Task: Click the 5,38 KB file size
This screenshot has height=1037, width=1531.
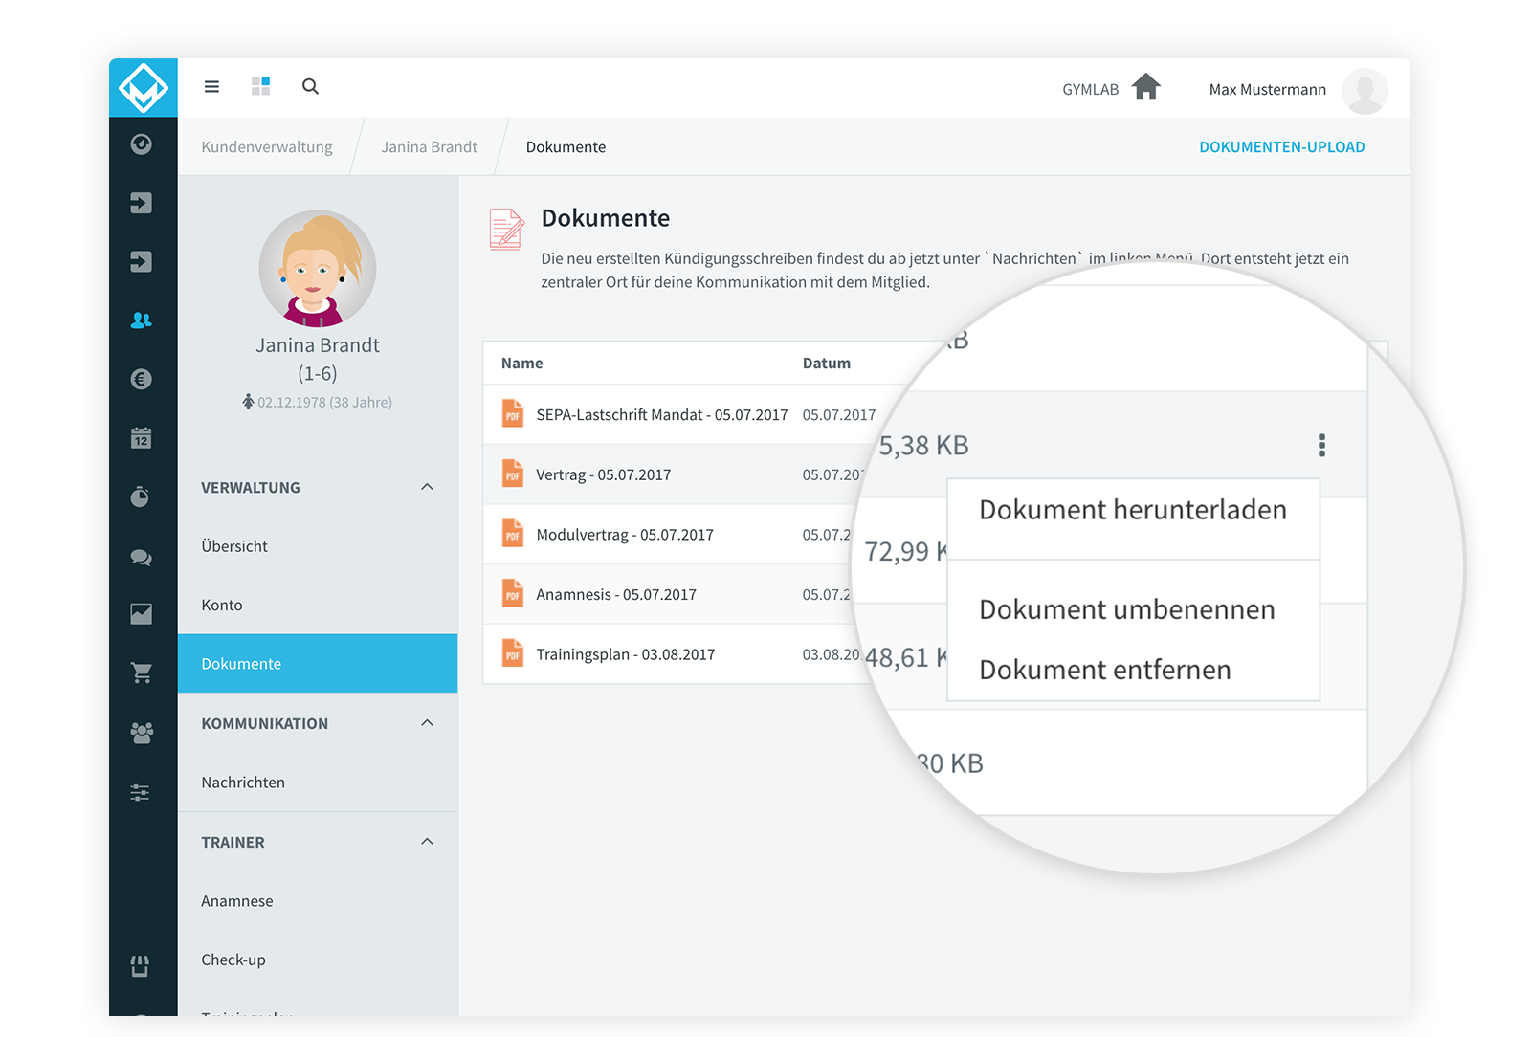Action: 923,446
